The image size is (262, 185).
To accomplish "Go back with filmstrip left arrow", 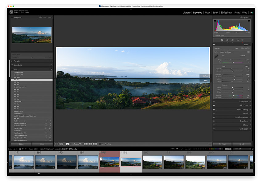I will click(23, 149).
